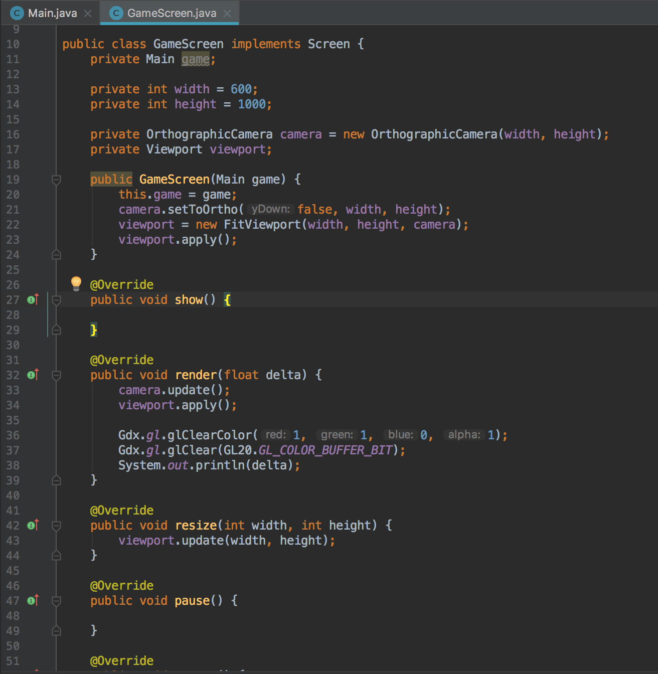This screenshot has height=674, width=658.
Task: Click 'System' on line 38
Action: click(x=139, y=465)
